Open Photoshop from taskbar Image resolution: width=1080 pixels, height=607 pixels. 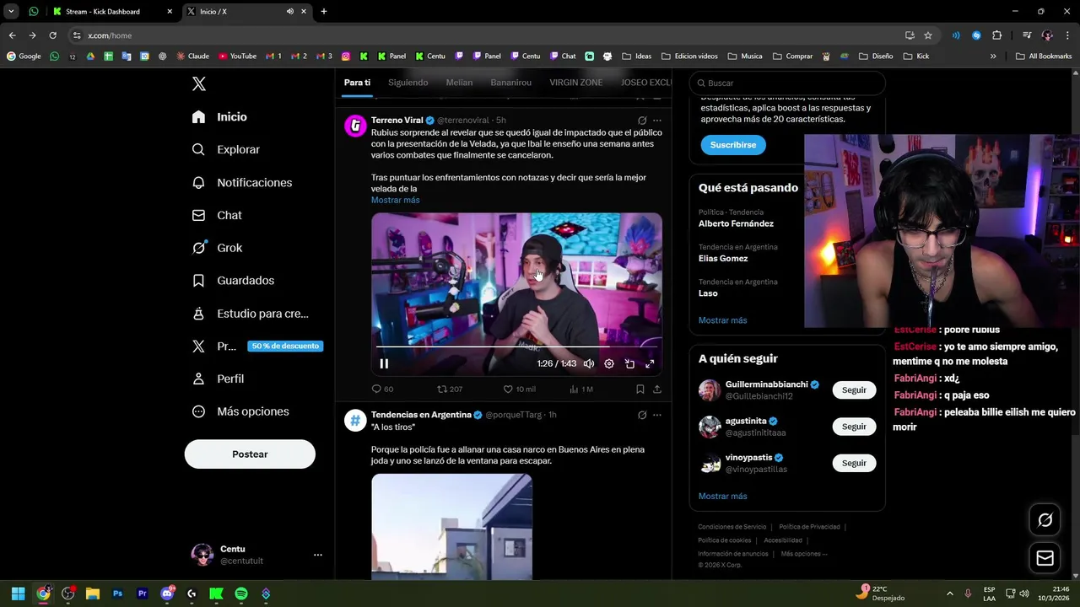tap(117, 594)
